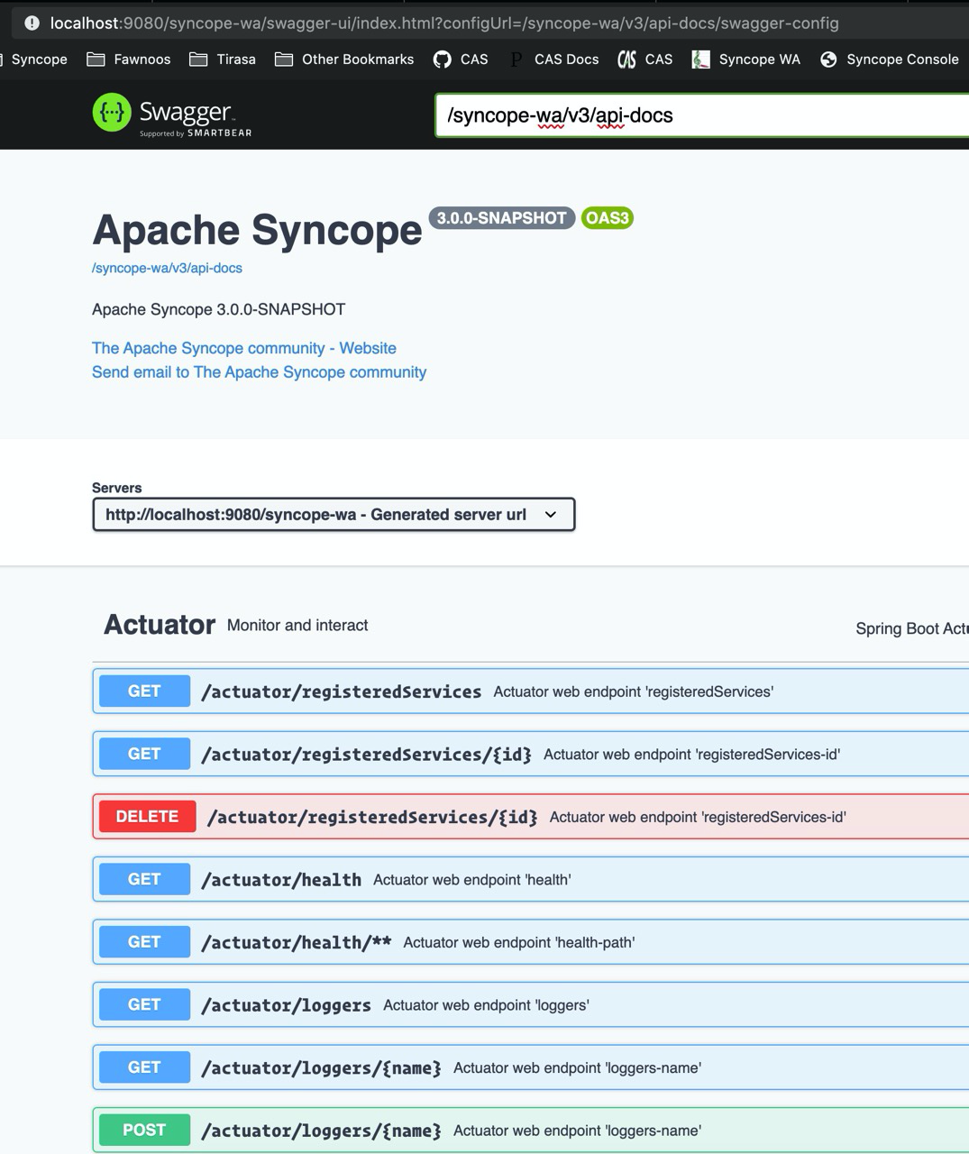Open the /syncope-wa/v3/api-docs link
The image size is (969, 1154).
point(167,268)
